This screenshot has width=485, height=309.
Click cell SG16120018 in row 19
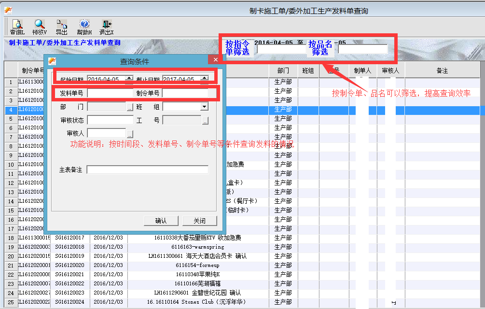click(x=70, y=247)
